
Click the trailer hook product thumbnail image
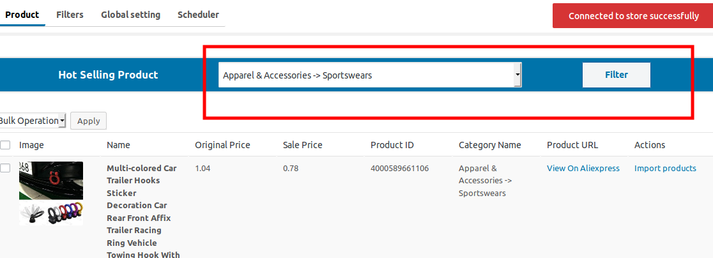(51, 181)
